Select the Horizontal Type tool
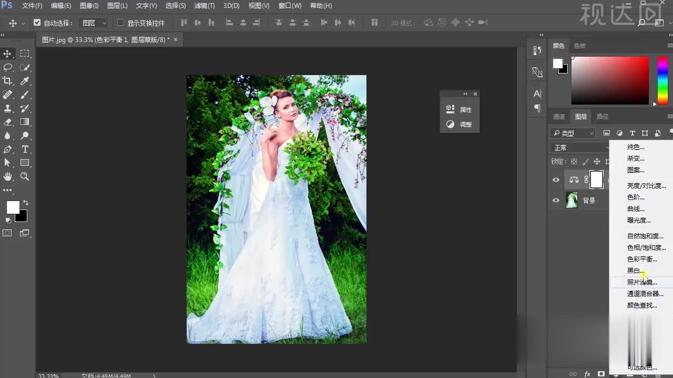The width and height of the screenshot is (673, 378). click(25, 149)
